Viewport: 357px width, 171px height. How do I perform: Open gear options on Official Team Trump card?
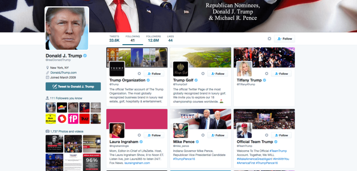pyautogui.click(x=267, y=135)
